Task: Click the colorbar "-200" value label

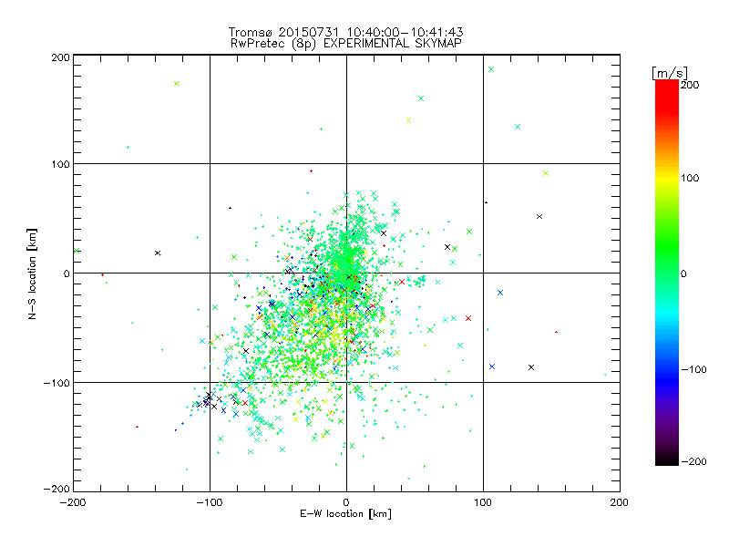Action: pos(693,461)
